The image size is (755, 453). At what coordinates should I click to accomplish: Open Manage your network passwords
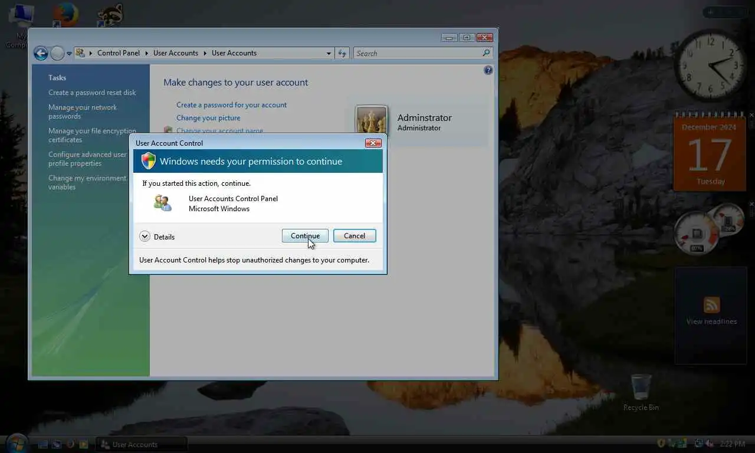click(x=83, y=111)
